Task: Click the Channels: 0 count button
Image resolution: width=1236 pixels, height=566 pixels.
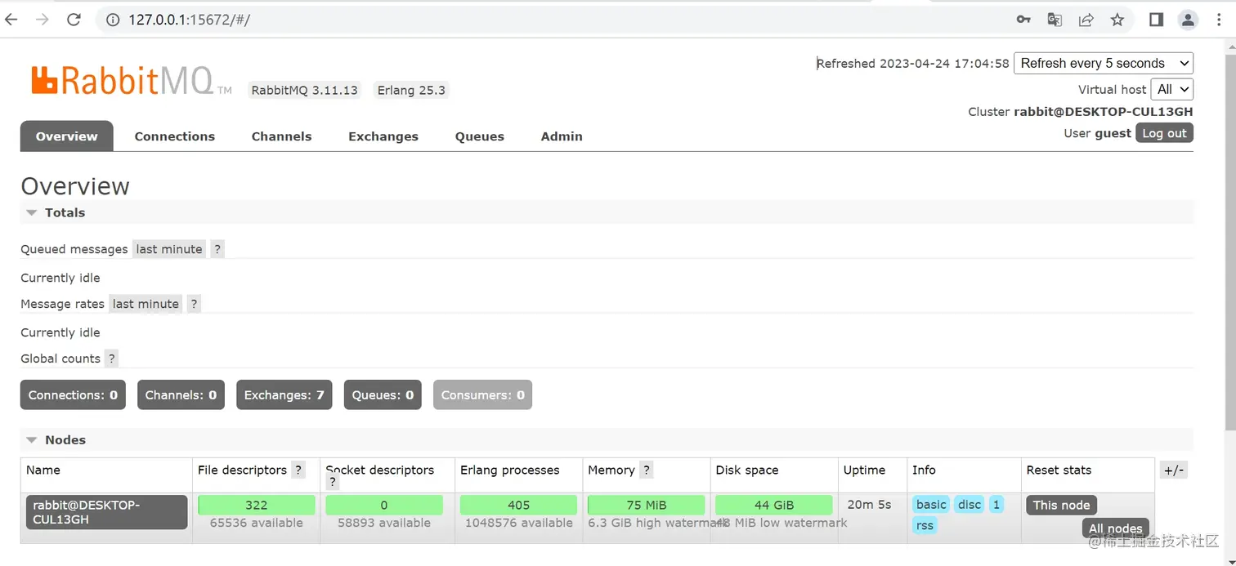Action: pyautogui.click(x=181, y=394)
